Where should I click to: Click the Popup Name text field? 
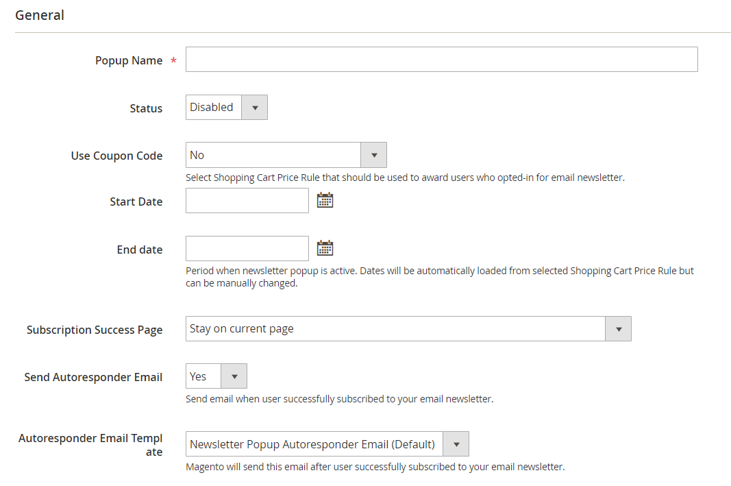[x=441, y=60]
